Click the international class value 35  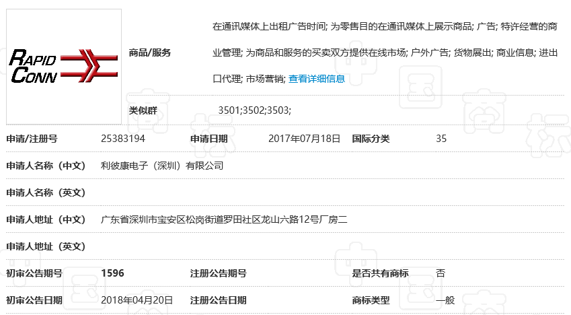point(441,139)
